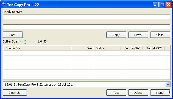
Task: Collapse the panel with Less button
Action: tap(13, 35)
